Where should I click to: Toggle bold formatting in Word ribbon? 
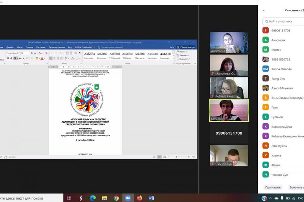[8, 58]
